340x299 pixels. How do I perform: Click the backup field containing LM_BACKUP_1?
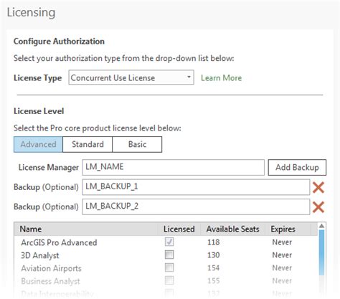(x=196, y=187)
